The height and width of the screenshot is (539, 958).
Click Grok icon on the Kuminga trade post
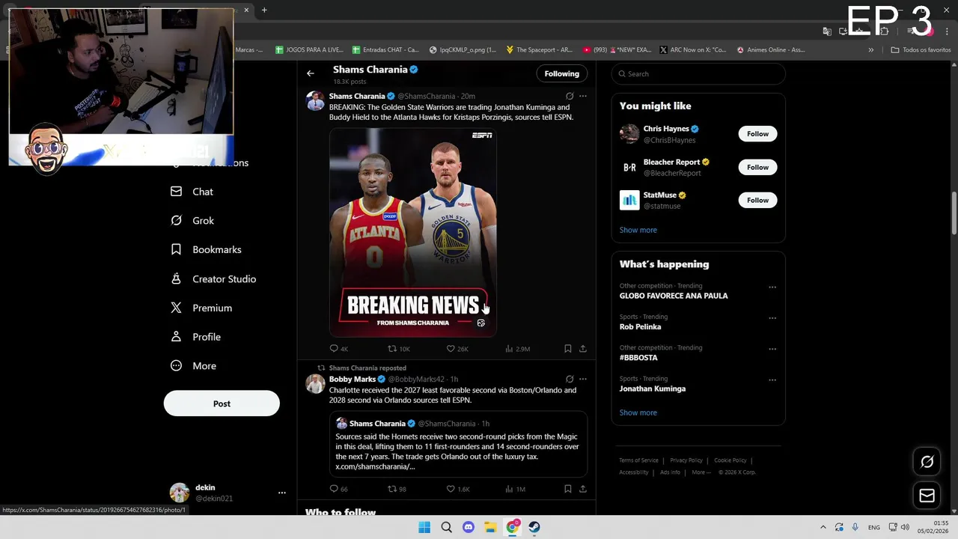[x=570, y=97]
